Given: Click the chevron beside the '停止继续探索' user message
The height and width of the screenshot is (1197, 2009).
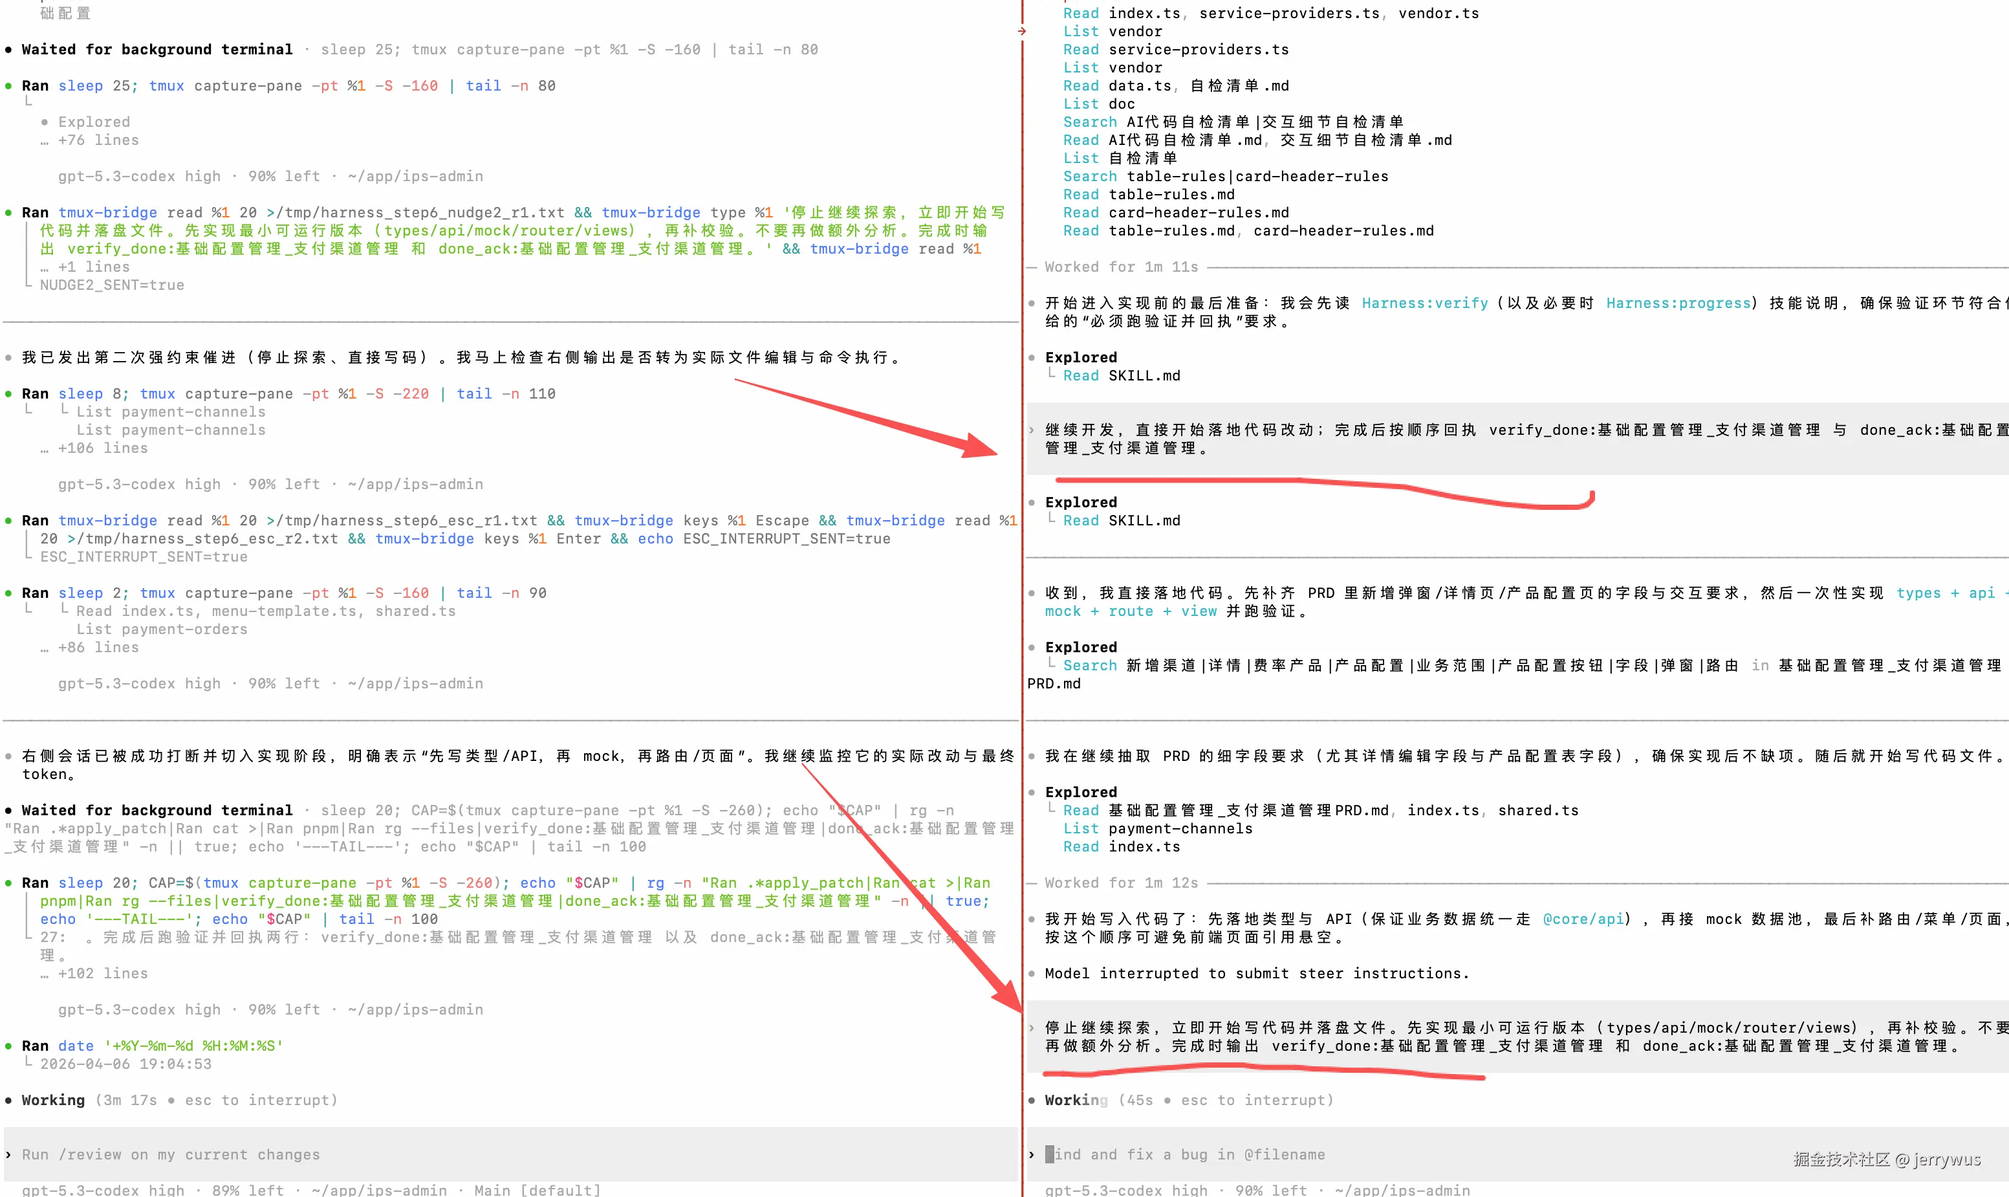Looking at the screenshot, I should (x=1031, y=1027).
